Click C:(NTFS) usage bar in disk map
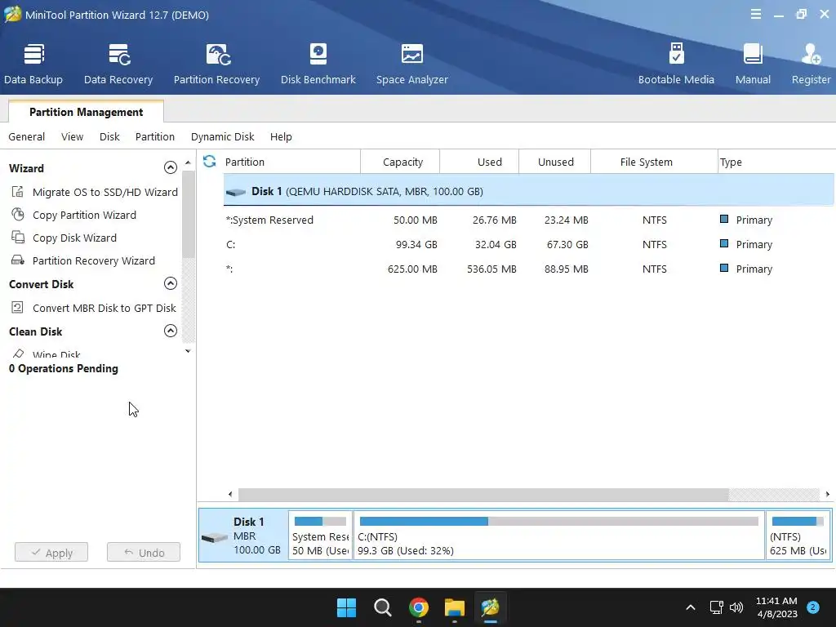836x627 pixels. click(558, 521)
